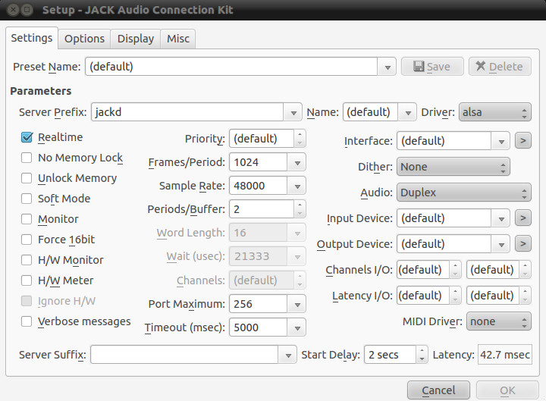Click the Delete preset button

(500, 67)
